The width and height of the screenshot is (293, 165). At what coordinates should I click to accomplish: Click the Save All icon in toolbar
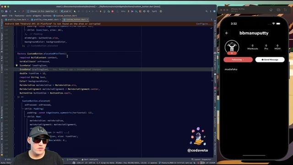(x=6, y=11)
